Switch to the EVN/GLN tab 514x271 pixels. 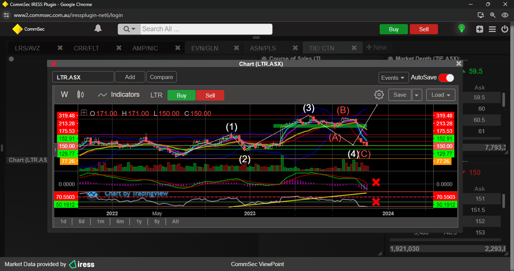coord(204,48)
